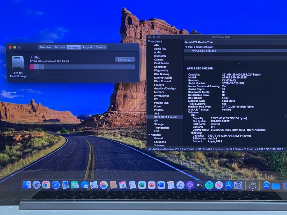
Task: Open Google Chrome from the Dock
Action: point(46,185)
